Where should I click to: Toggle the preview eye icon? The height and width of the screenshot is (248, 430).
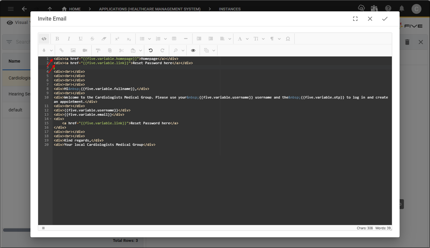pyautogui.click(x=193, y=50)
